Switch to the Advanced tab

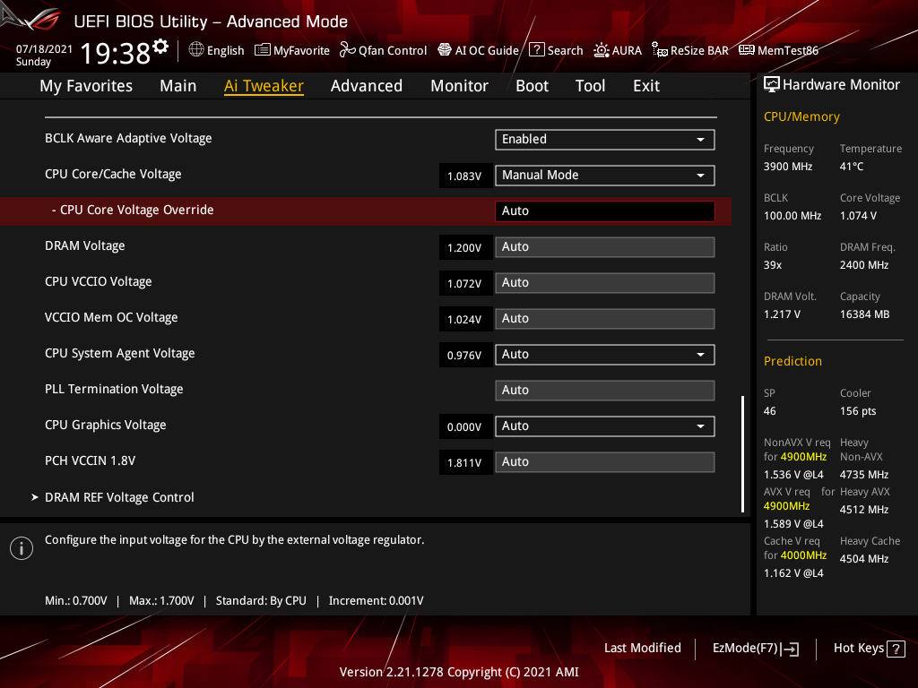[367, 85]
